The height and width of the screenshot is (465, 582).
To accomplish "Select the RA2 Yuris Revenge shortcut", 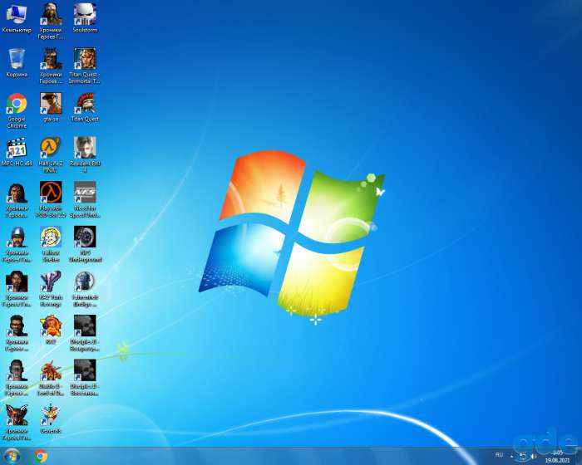I will point(51,288).
